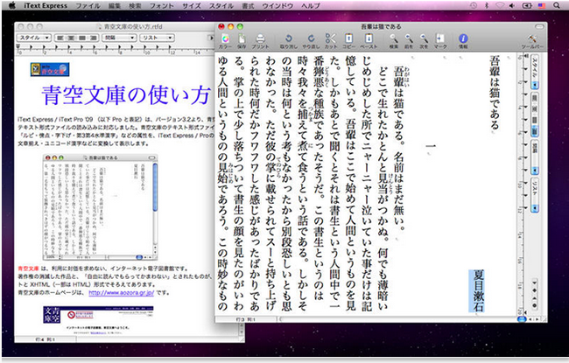Click the コピー copy icon

point(348,40)
